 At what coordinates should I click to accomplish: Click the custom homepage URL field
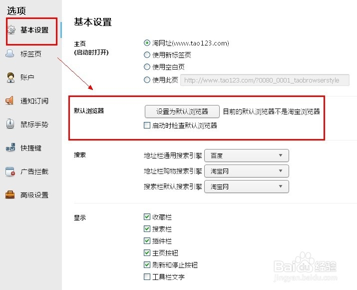point(265,80)
